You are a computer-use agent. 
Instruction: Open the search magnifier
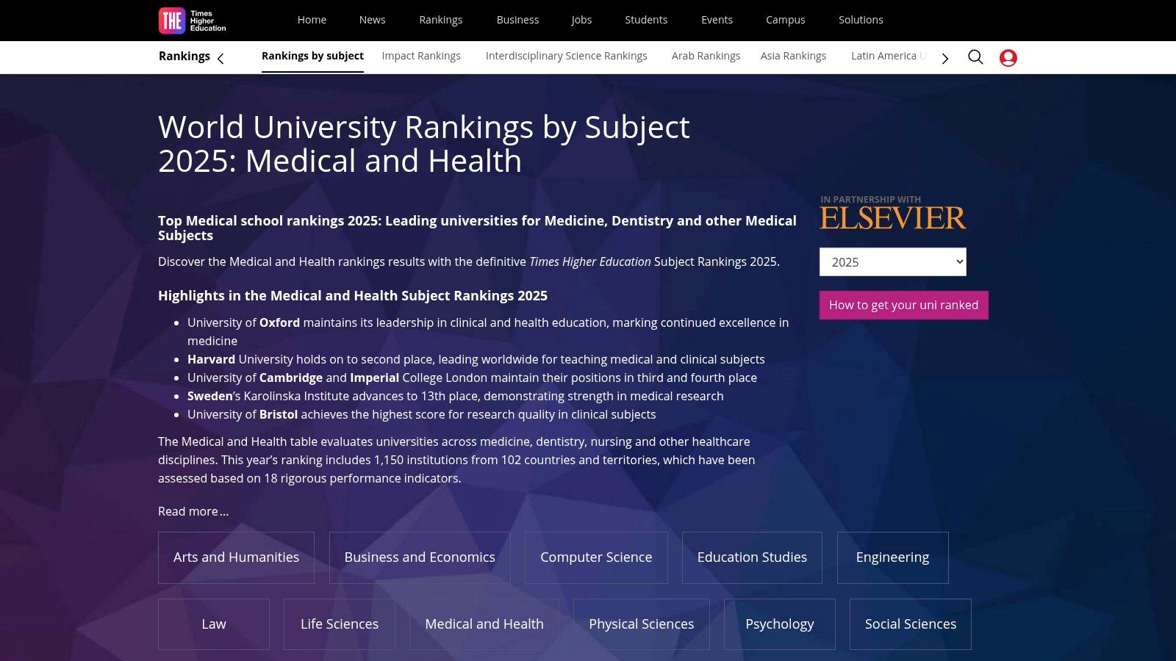coord(975,57)
